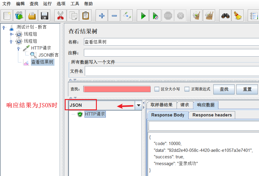Open the 选项 menu
Viewport: 259px width, 176px height.
61,4
